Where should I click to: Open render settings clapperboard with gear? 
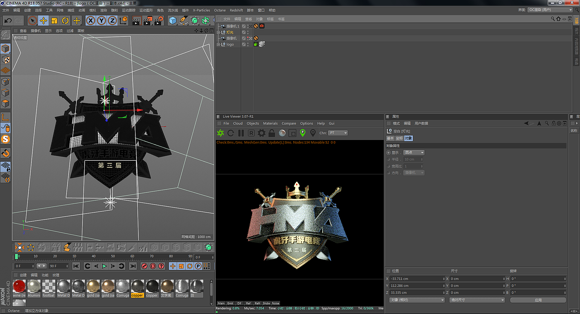(x=159, y=20)
